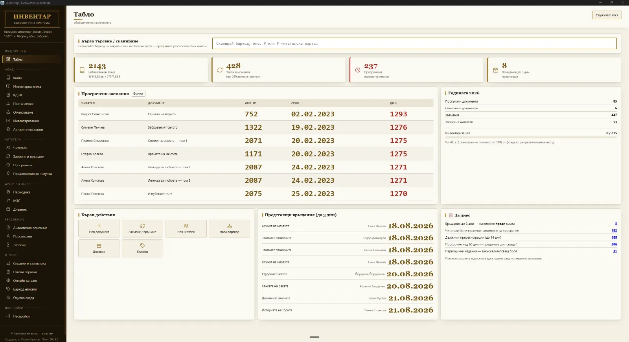Open the link 8 for returns within 3 days
Screen dimensions: 629x342
point(616,224)
